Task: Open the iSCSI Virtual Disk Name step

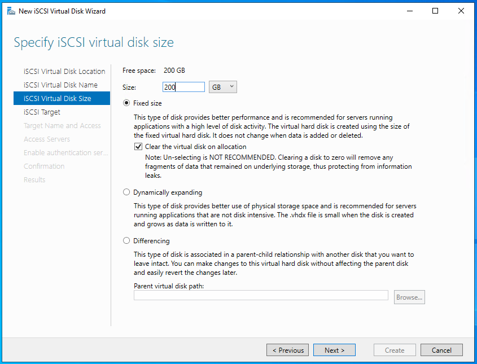Action: 60,85
